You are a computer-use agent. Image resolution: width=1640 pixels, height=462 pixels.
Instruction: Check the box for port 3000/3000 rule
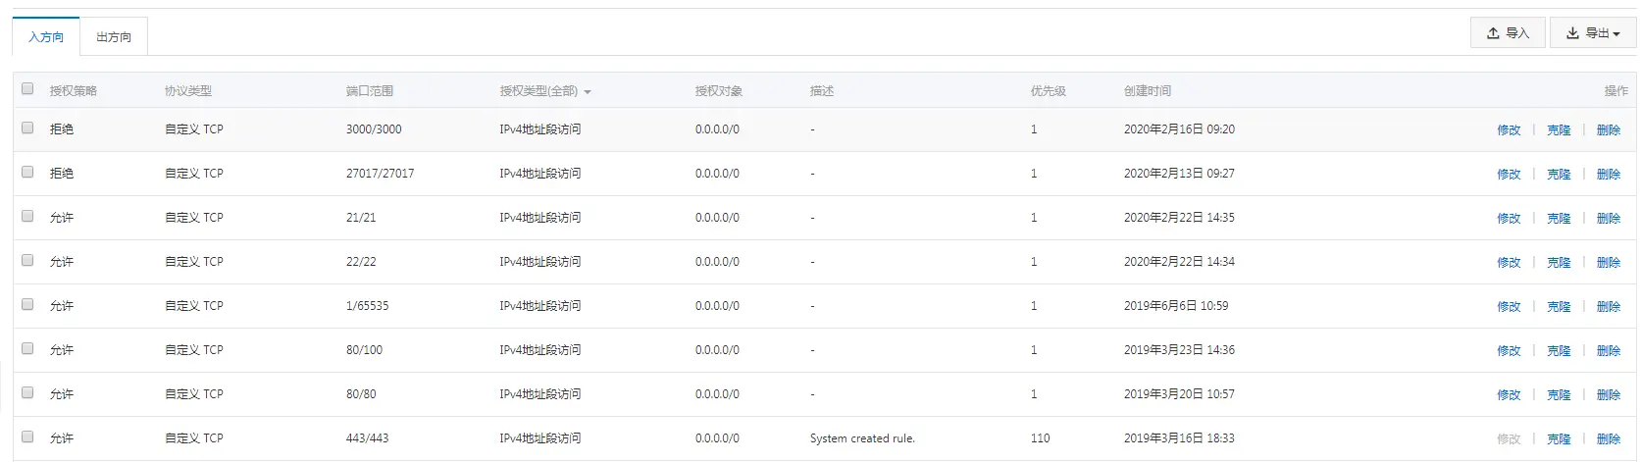[27, 128]
